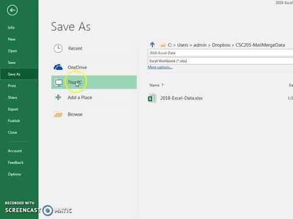Viewport: 293px width, 219px height.
Task: Click the back arrow circle icon
Action: (x=12, y=10)
